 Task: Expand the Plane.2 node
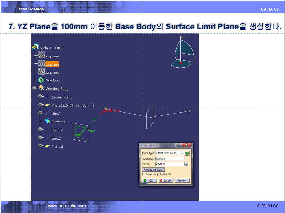tap(40, 145)
